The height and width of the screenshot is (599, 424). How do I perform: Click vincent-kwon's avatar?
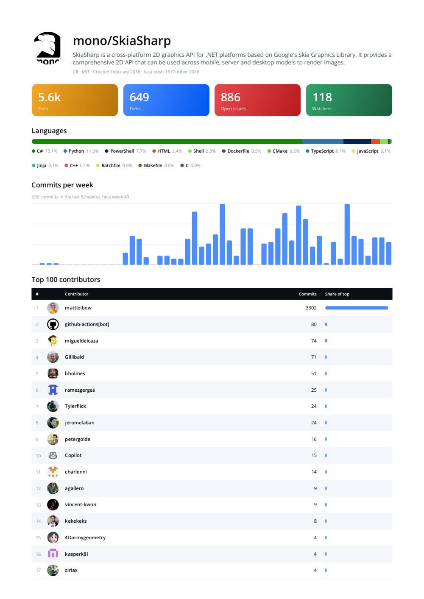point(53,504)
